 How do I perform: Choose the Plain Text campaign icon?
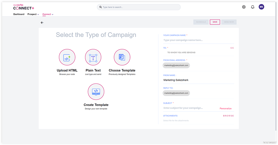[x=93, y=57]
